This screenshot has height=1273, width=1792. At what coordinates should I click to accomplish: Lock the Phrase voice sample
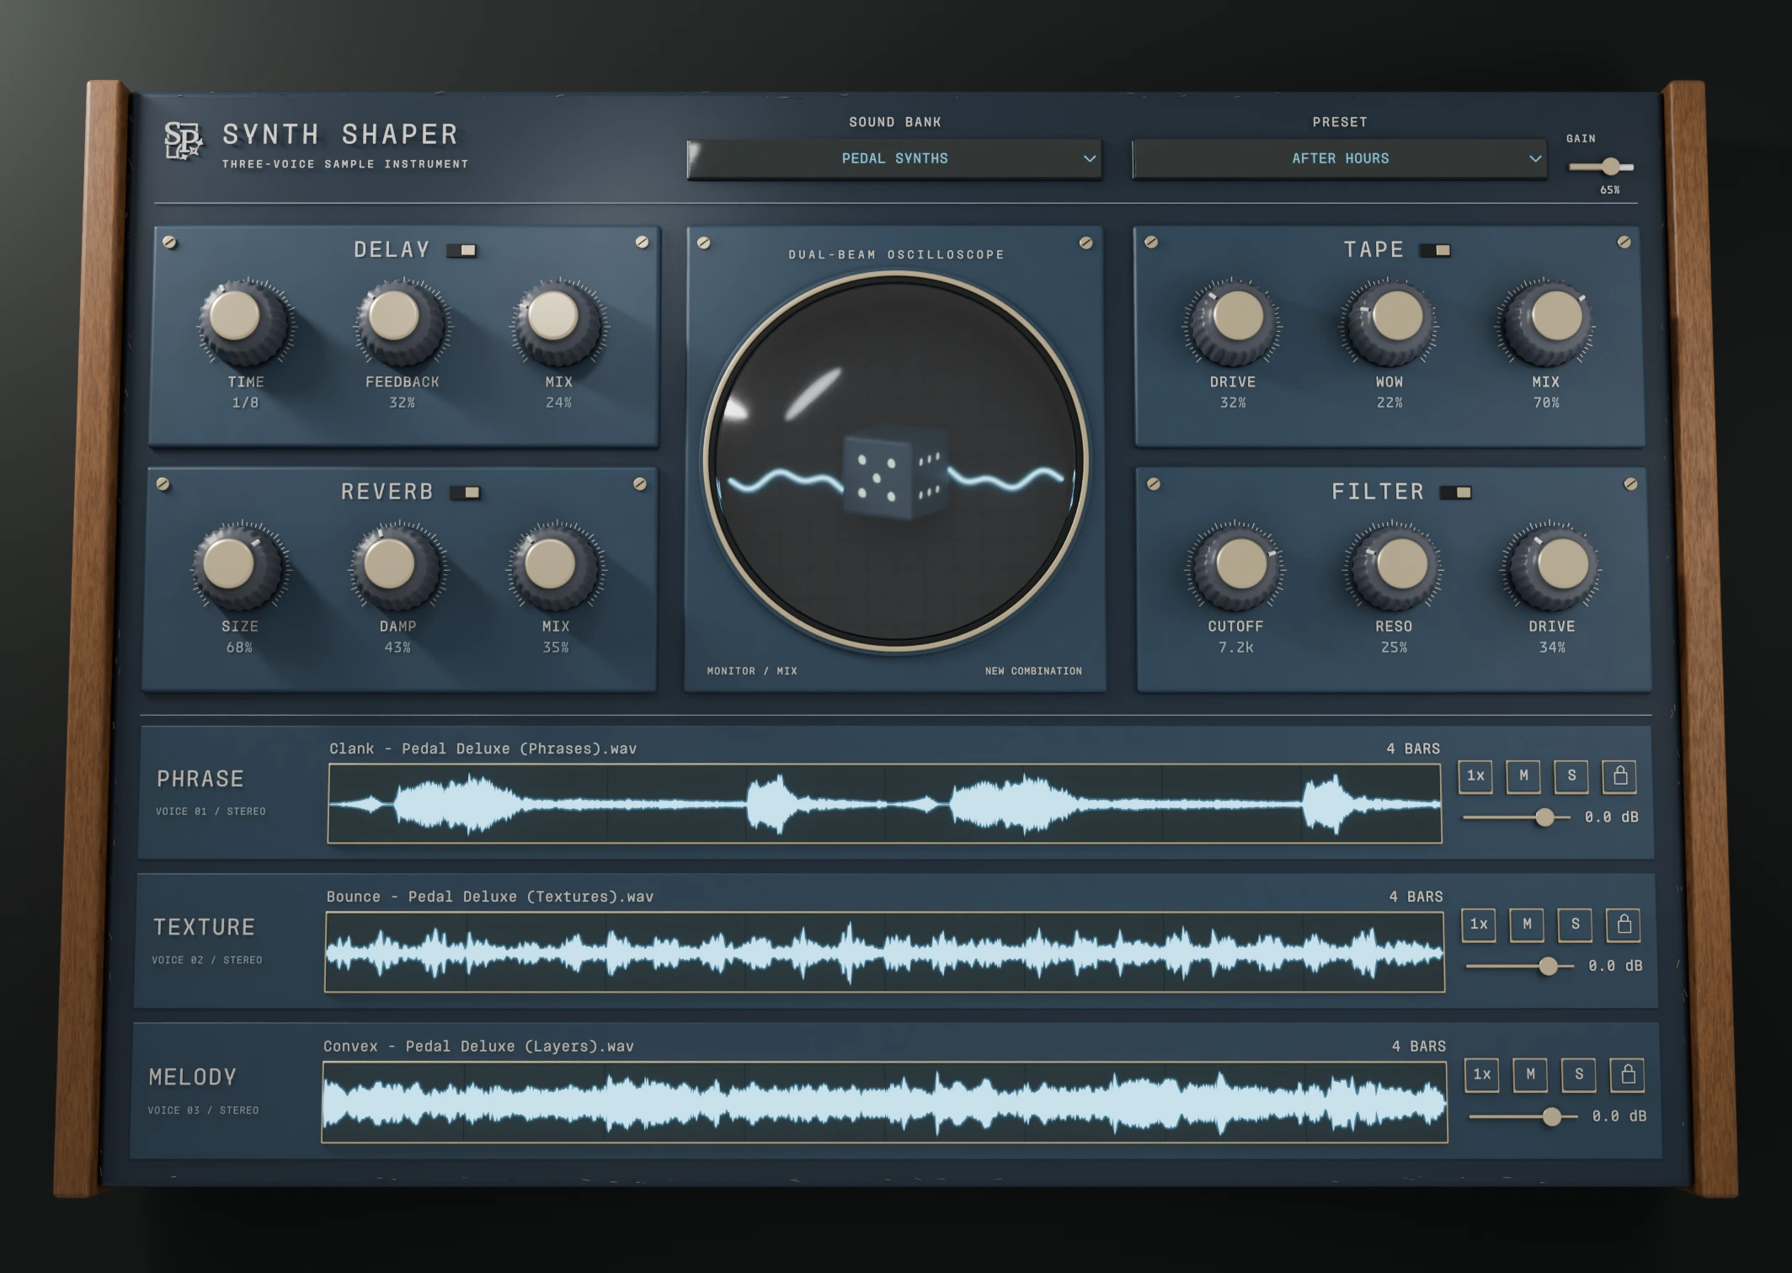1619,776
